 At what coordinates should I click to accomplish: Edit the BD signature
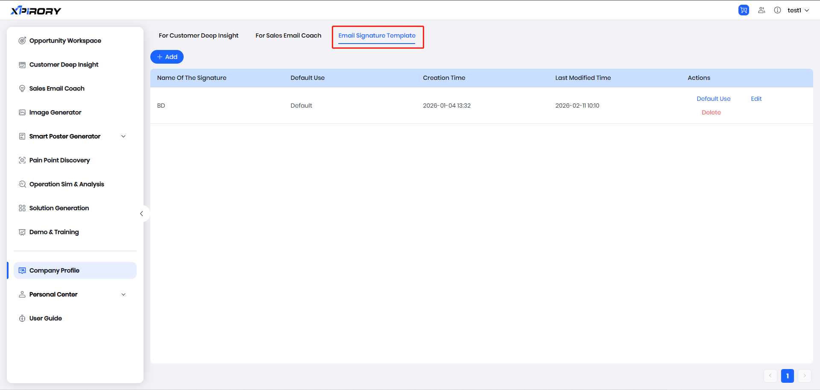click(x=756, y=99)
